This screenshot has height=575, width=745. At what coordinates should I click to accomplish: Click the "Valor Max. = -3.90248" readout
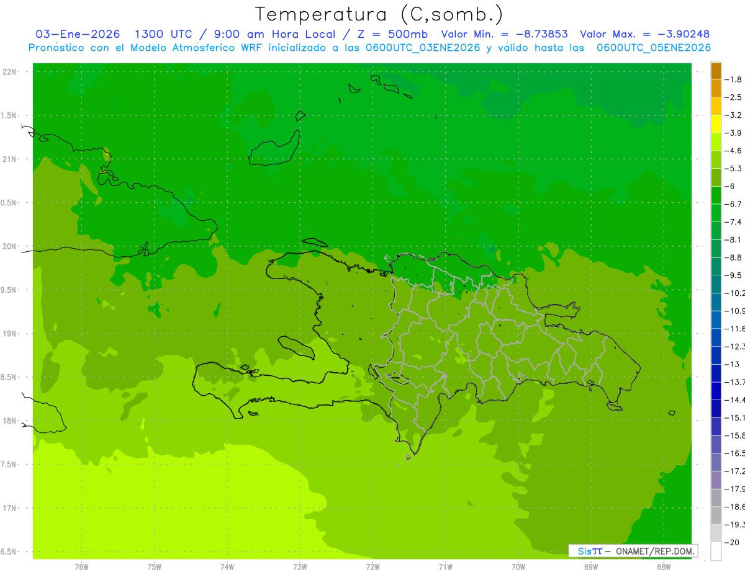(x=645, y=34)
